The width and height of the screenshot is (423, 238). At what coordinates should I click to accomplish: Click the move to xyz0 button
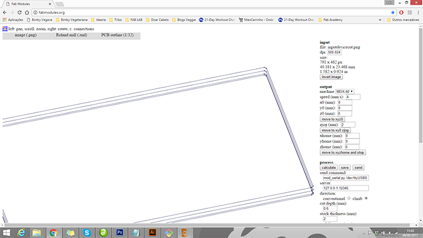pyautogui.click(x=332, y=119)
